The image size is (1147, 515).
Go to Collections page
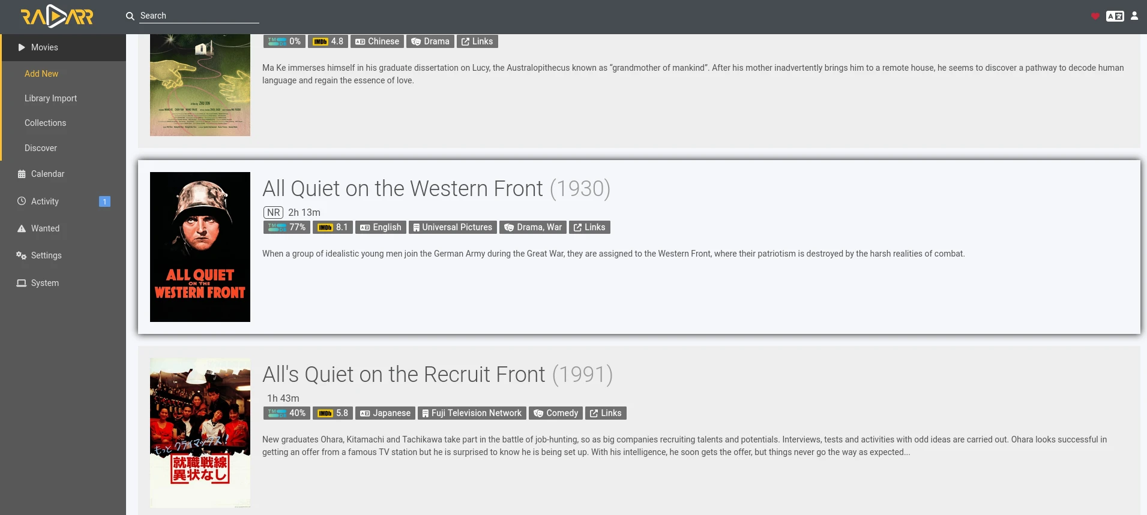[45, 123]
